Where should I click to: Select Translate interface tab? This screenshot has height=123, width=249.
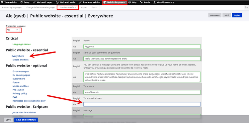click(68, 7)
